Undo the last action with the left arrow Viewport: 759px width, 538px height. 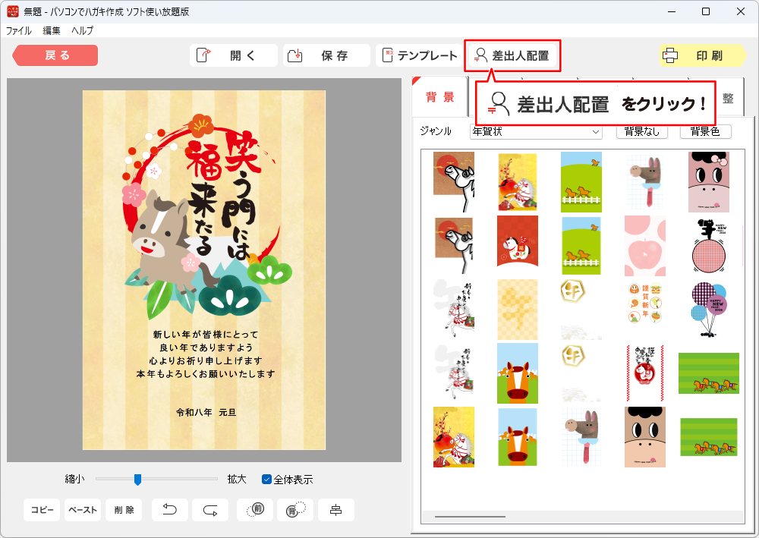coord(170,510)
